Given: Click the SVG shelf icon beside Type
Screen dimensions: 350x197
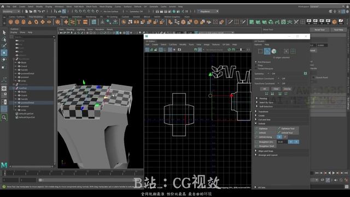Looking at the screenshot, I should coord(85,22).
